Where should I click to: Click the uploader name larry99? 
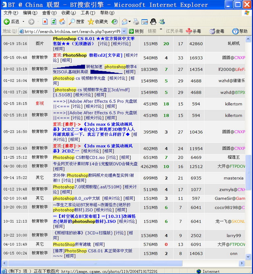coord(234,235)
